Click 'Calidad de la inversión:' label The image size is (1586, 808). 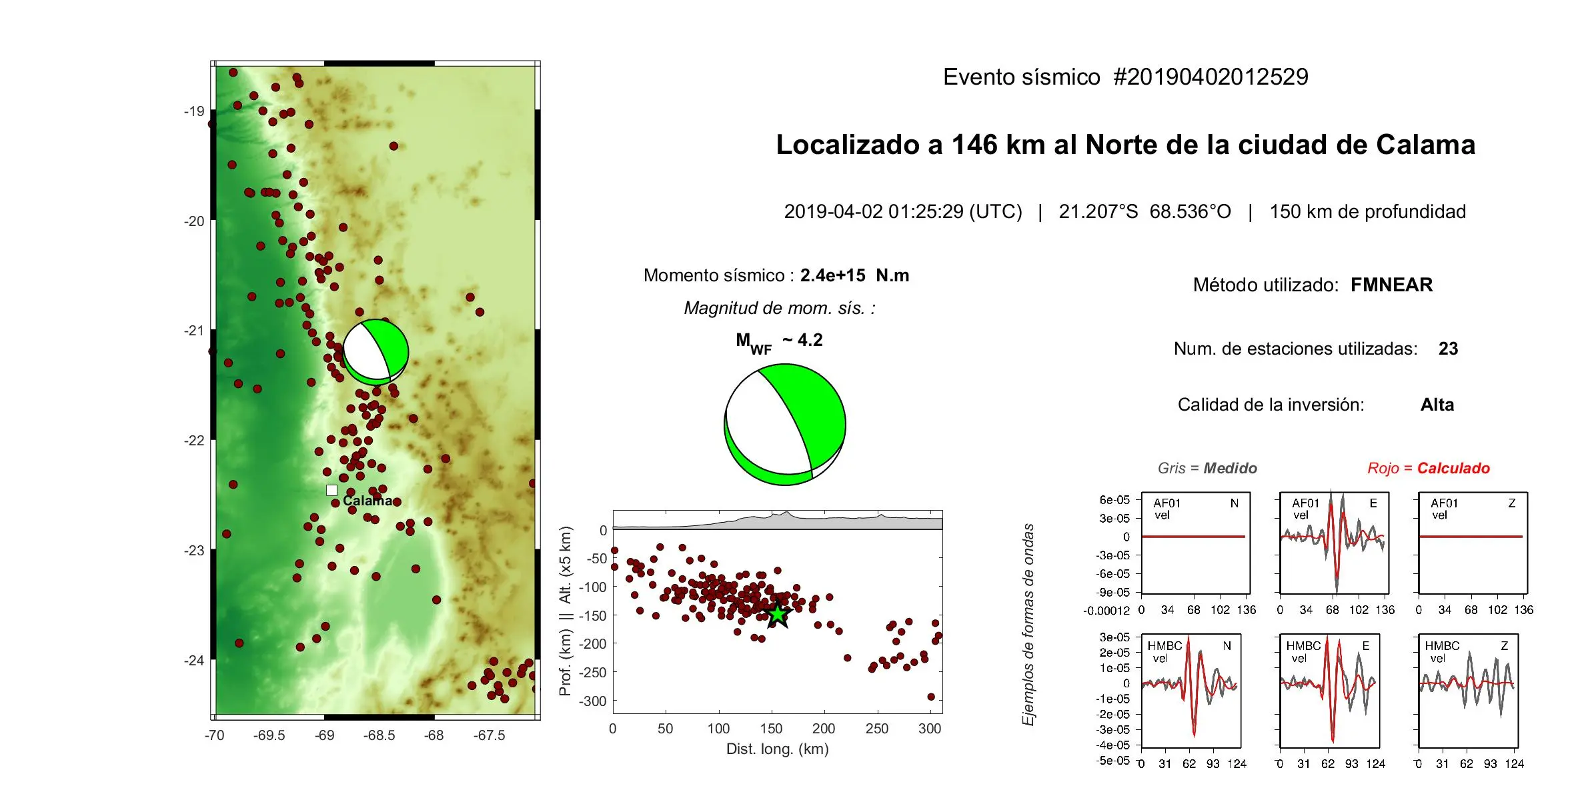tap(1271, 405)
